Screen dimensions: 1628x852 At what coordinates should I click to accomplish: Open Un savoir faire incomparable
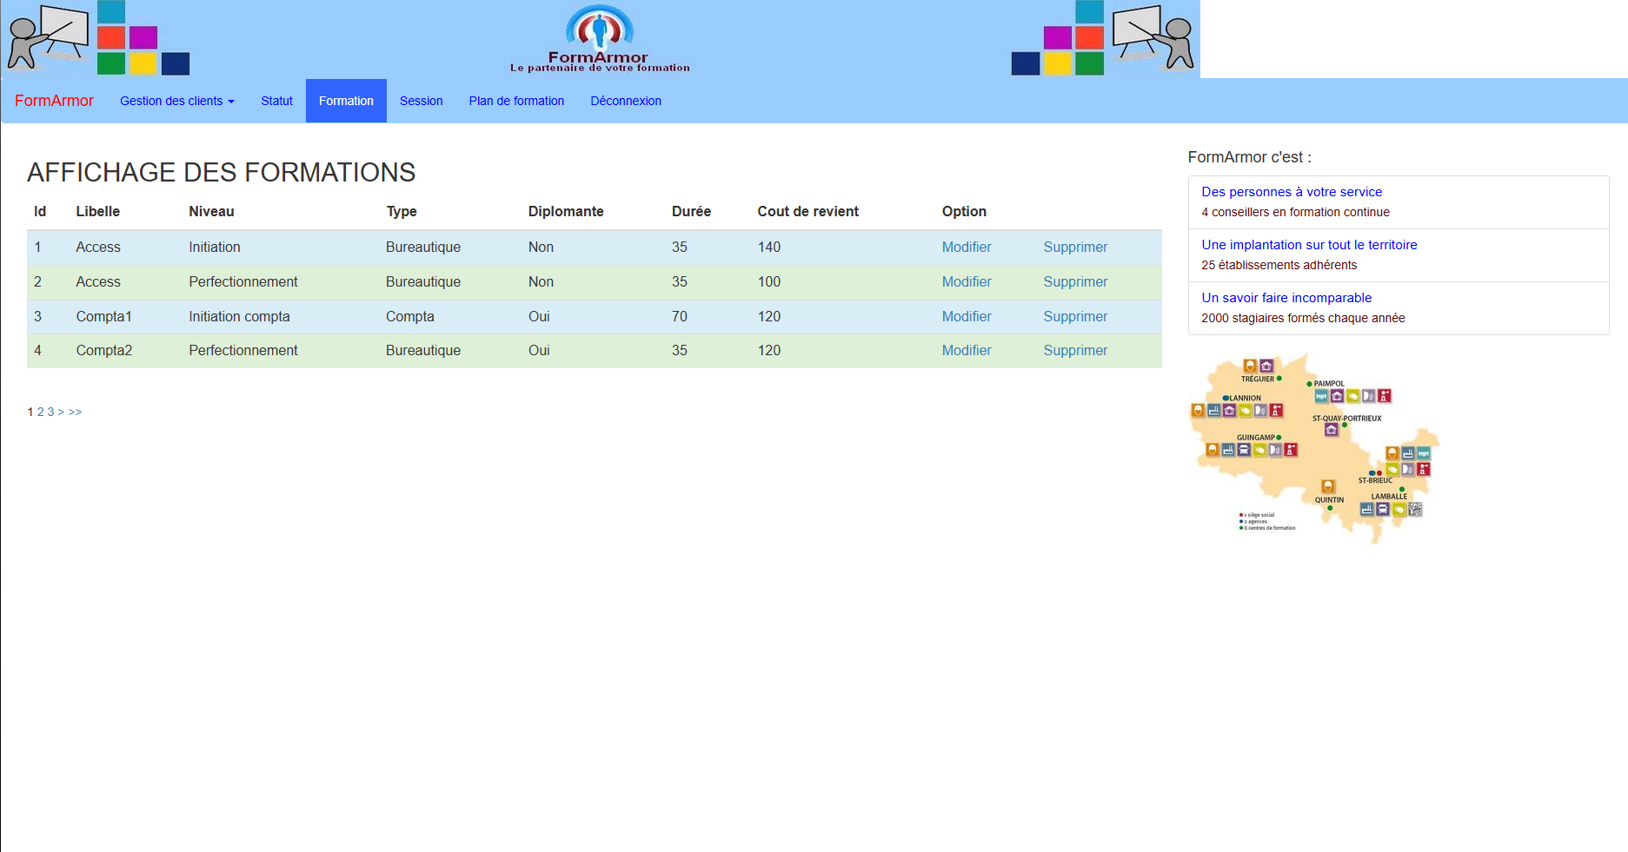1286,298
